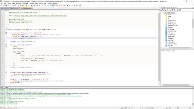Click the Zoom In toolbar icon
The image size is (194, 109).
37,5
